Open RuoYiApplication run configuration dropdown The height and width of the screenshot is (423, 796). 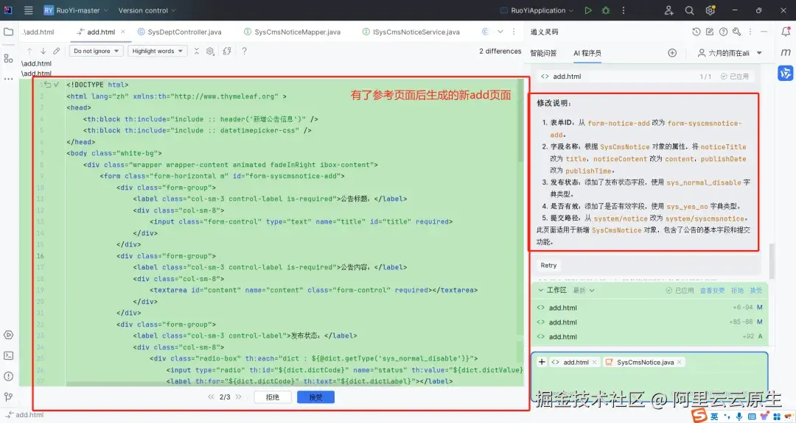(537, 10)
